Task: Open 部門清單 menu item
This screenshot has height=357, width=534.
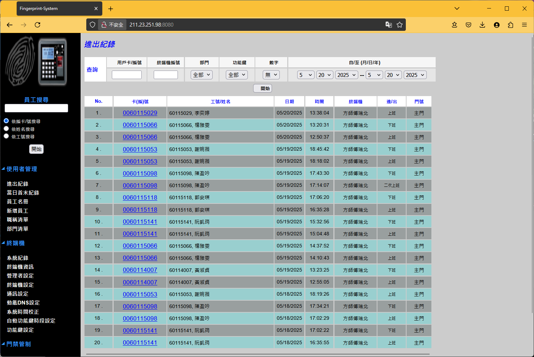Action: pyautogui.click(x=18, y=229)
